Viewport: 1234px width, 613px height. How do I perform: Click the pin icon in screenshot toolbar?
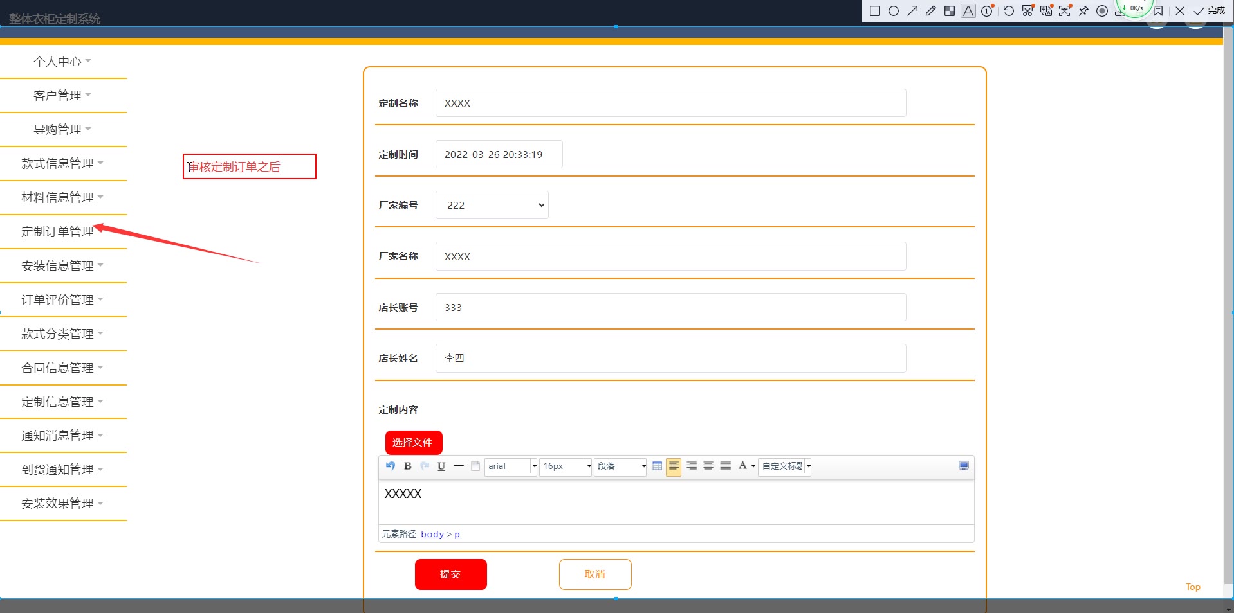click(x=1083, y=11)
